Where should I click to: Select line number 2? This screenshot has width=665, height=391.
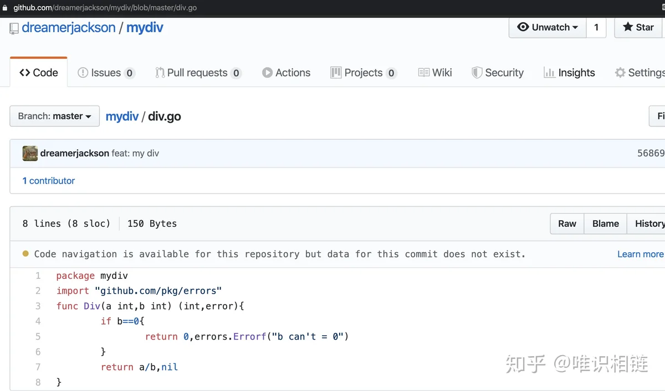point(38,290)
